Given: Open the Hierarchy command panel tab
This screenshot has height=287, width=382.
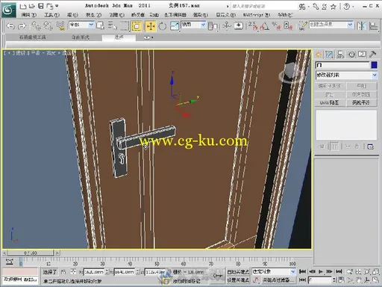Looking at the screenshot, I should pos(340,54).
